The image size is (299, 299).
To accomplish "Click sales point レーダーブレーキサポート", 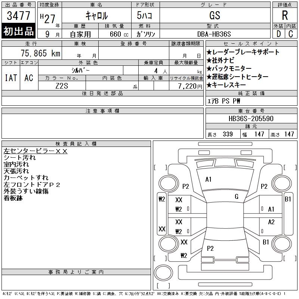I will click(243, 52).
